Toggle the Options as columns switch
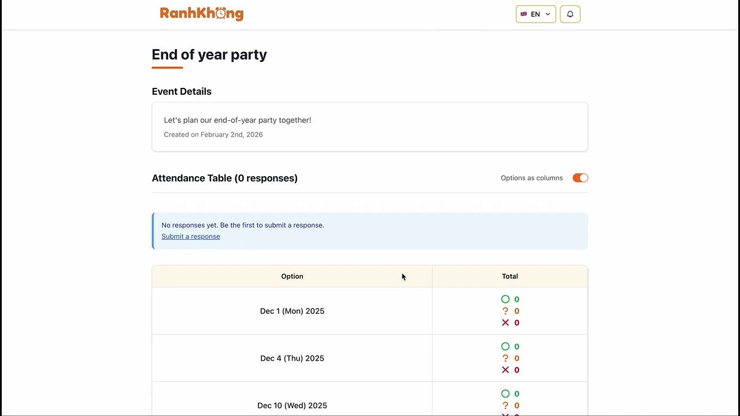Screen dimensions: 740x416 (x=580, y=178)
